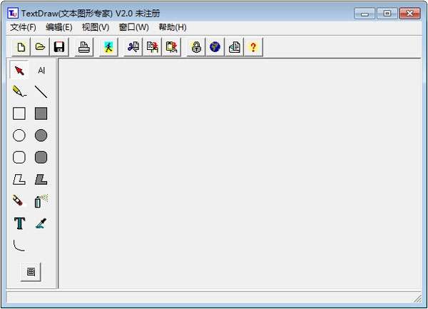
Task: Select the straight line tool
Action: coord(41,91)
